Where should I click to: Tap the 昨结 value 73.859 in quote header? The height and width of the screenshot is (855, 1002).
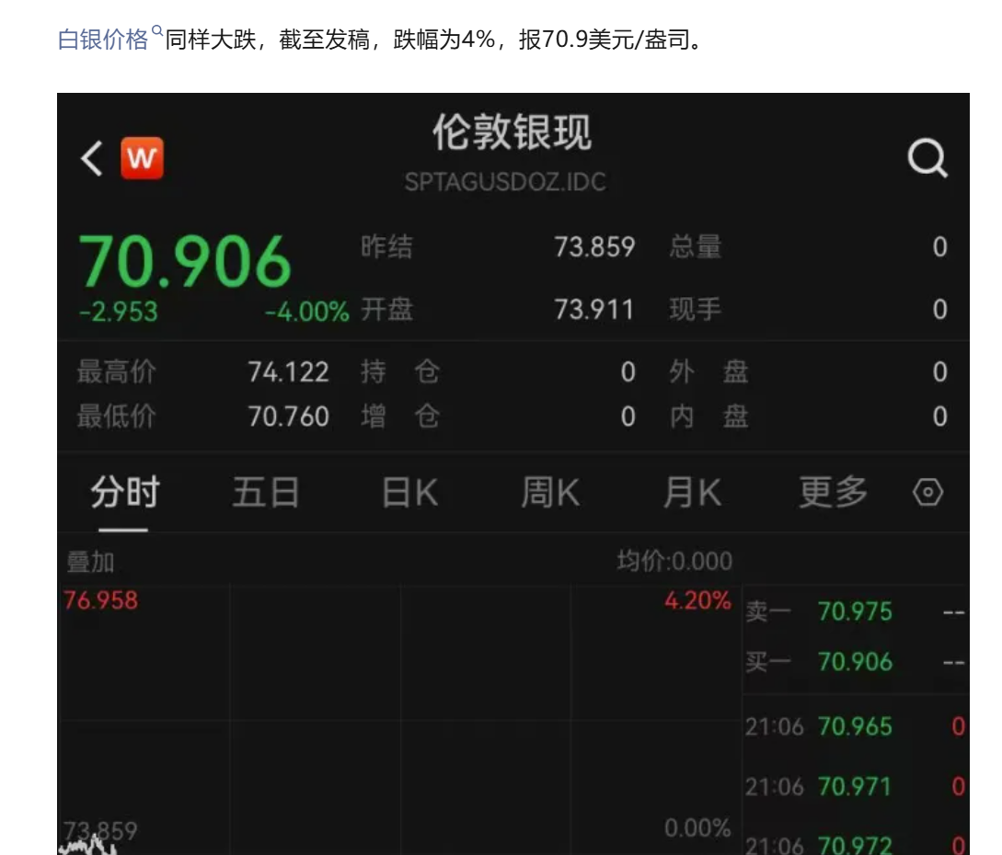click(x=594, y=247)
